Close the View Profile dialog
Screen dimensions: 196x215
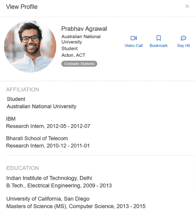[x=187, y=6]
